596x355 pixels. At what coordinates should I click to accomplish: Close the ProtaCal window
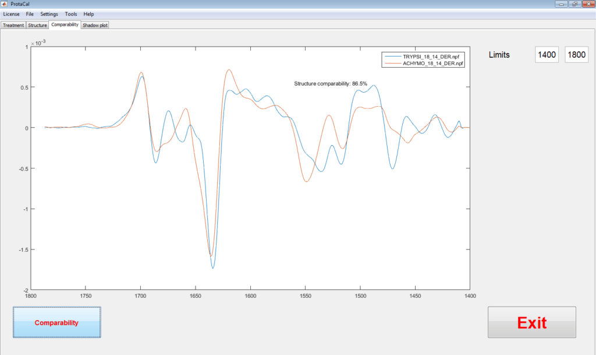[x=588, y=4]
